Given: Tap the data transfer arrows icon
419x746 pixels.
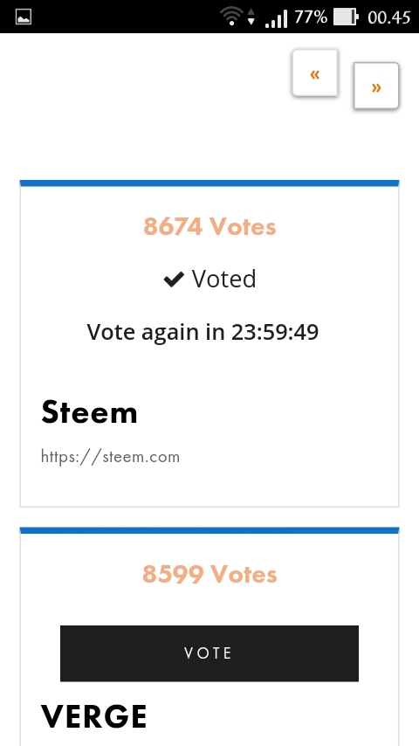Looking at the screenshot, I should point(251,17).
